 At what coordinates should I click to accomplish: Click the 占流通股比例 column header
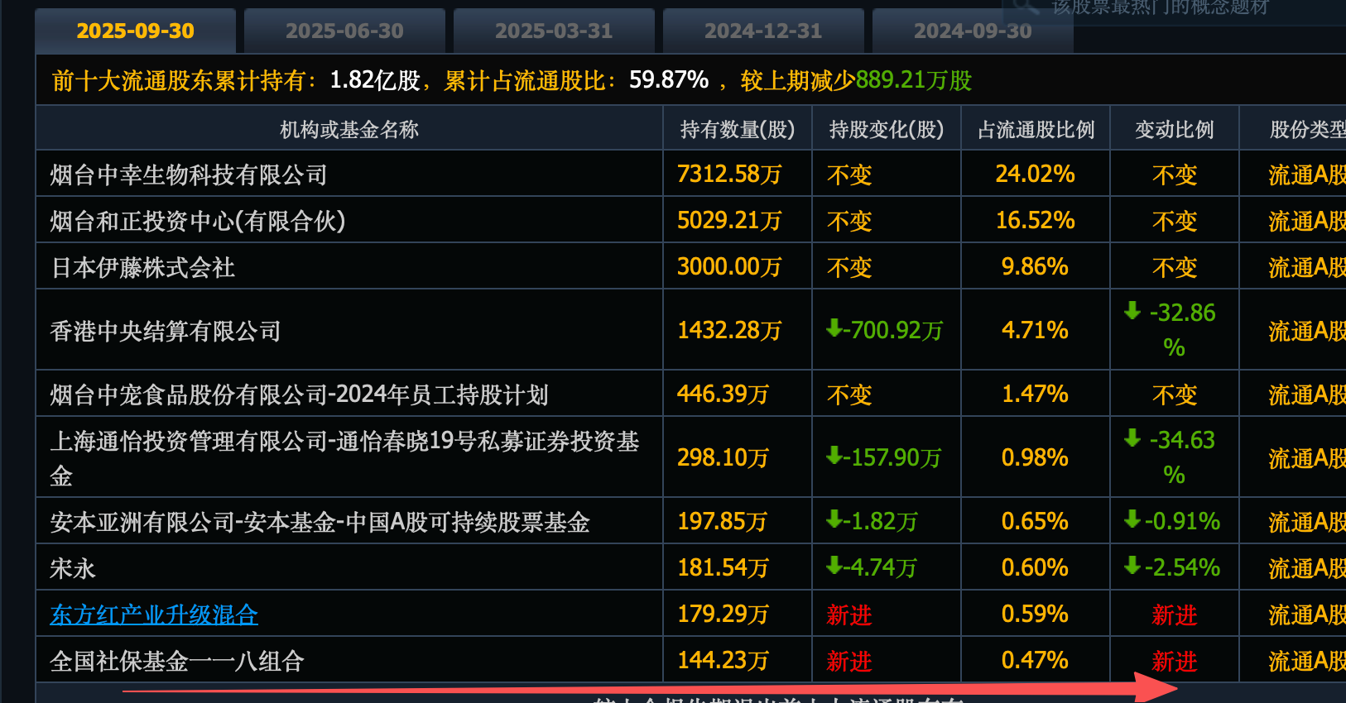point(1036,129)
